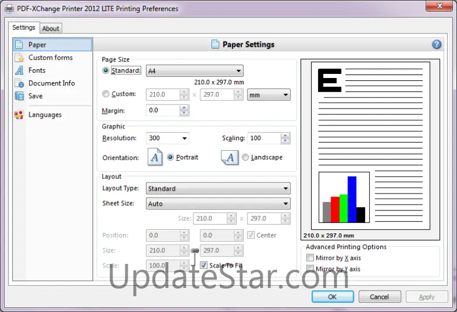This screenshot has width=457, height=312.
Task: Click the Sheet Size height spinner
Action: [x=285, y=218]
